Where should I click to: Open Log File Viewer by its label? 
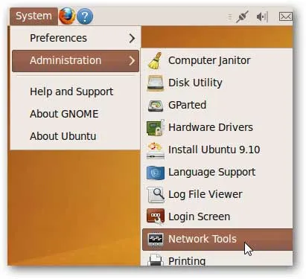(x=205, y=194)
